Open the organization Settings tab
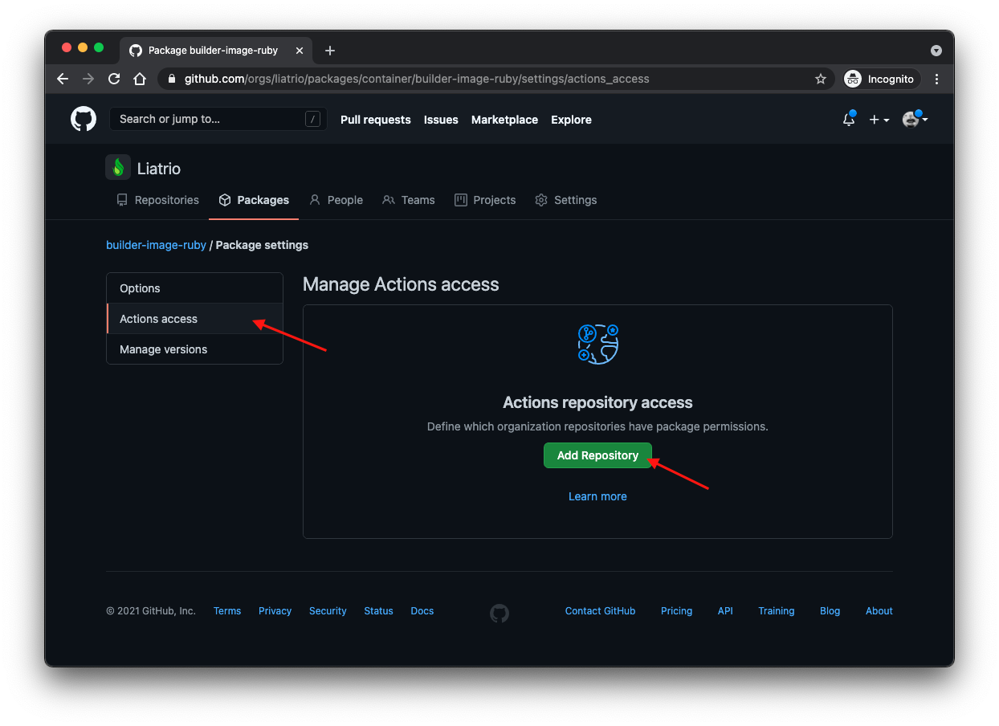Viewport: 999px width, 726px height. click(566, 200)
